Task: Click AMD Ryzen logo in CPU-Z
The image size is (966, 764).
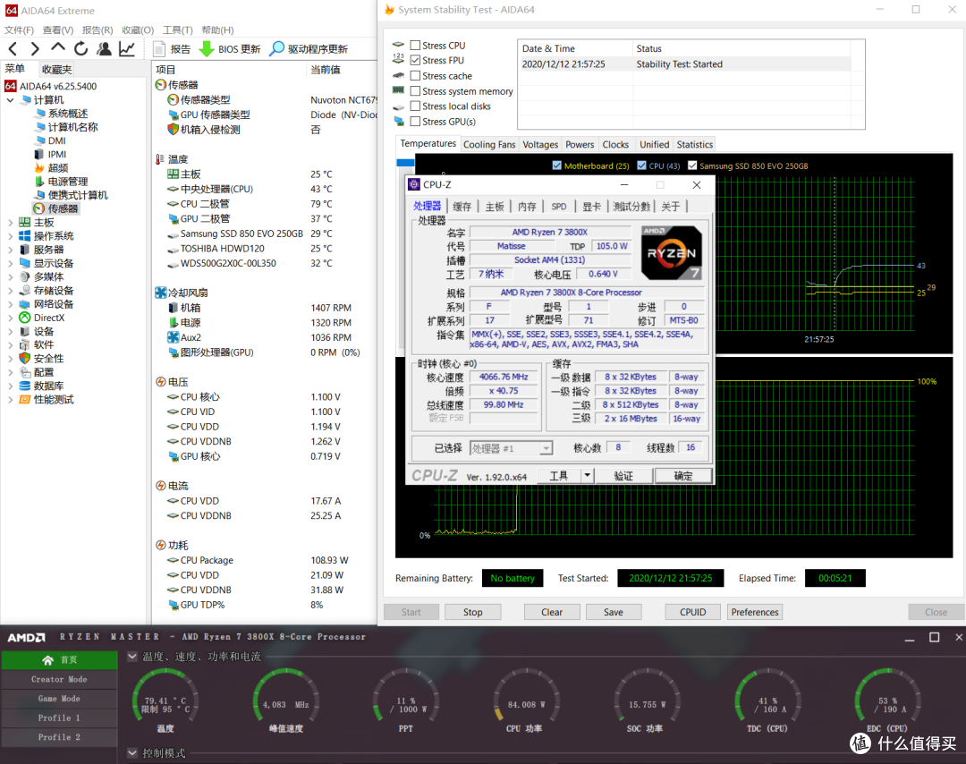Action: (x=672, y=252)
